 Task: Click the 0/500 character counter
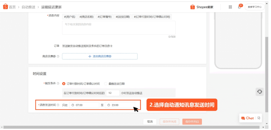pyautogui.click(x=172, y=37)
